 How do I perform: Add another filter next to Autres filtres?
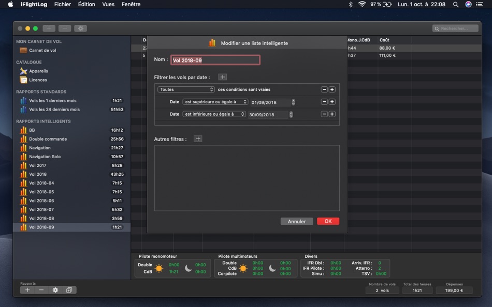(198, 139)
